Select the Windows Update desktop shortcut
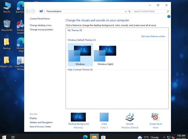Screen dimensions: 188x139 tap(20, 27)
